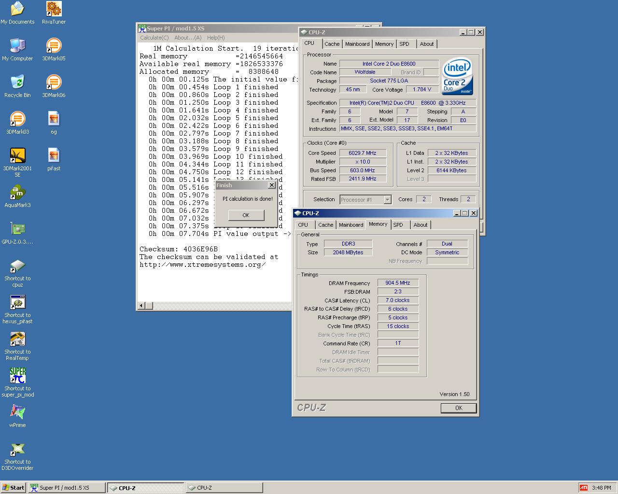Switch to SPD tab in upper CPU-Z
The image size is (618, 494).
(x=405, y=44)
